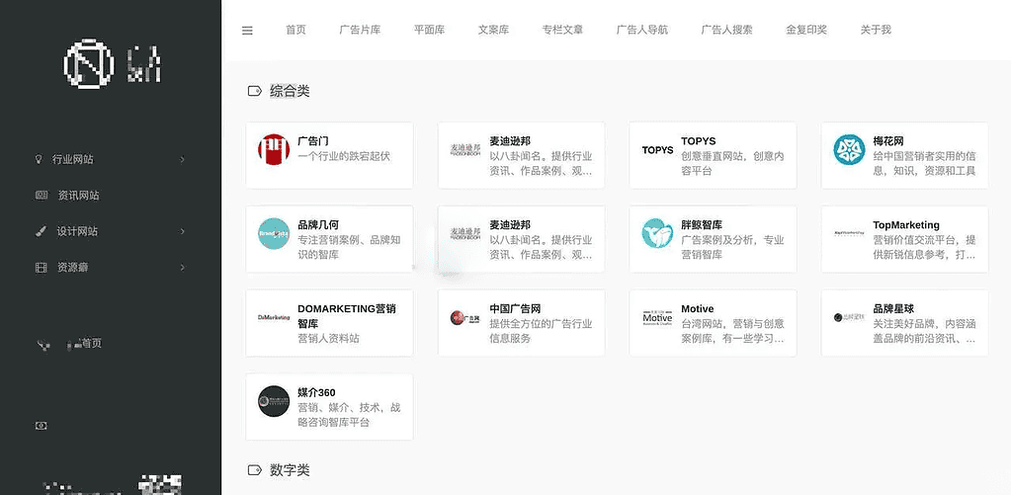Screen dimensions: 1011x495
Task: Click the icon beside sidebar 首页 link
Action: coord(43,345)
